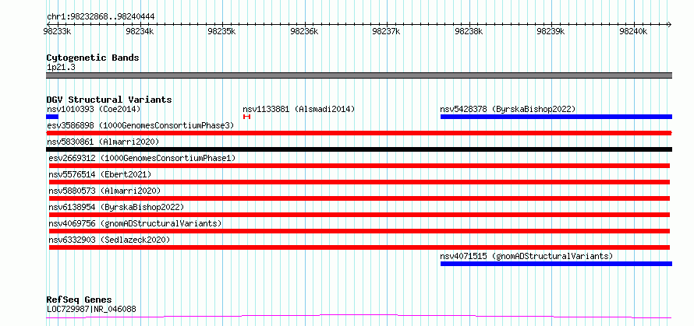The height and width of the screenshot is (326, 694).
Task: Click the 98233k ruler tick label
Action: tap(57, 31)
